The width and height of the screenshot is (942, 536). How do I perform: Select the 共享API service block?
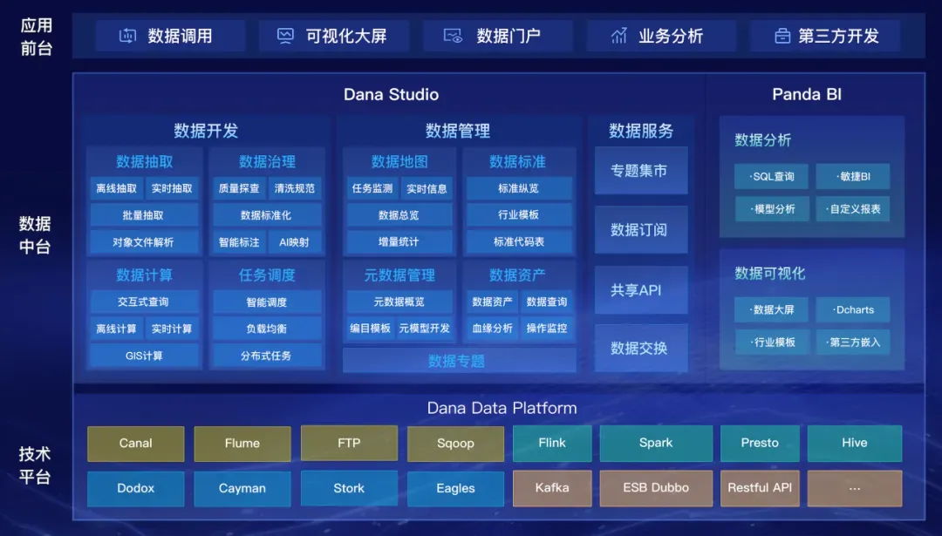(641, 290)
